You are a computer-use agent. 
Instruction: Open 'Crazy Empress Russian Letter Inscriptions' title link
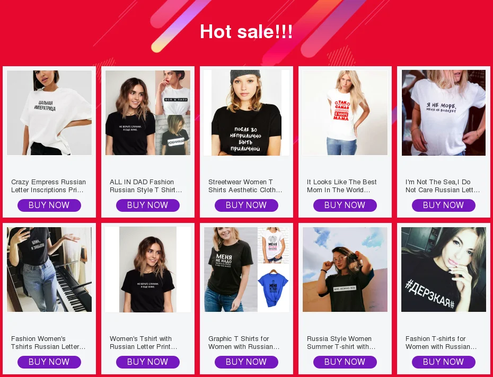[48, 186]
